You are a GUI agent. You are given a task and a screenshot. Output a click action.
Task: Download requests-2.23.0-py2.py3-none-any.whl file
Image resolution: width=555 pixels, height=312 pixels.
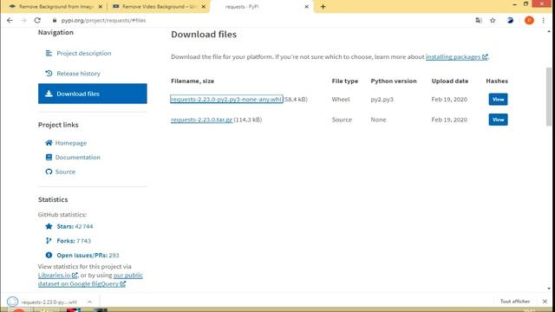point(226,100)
